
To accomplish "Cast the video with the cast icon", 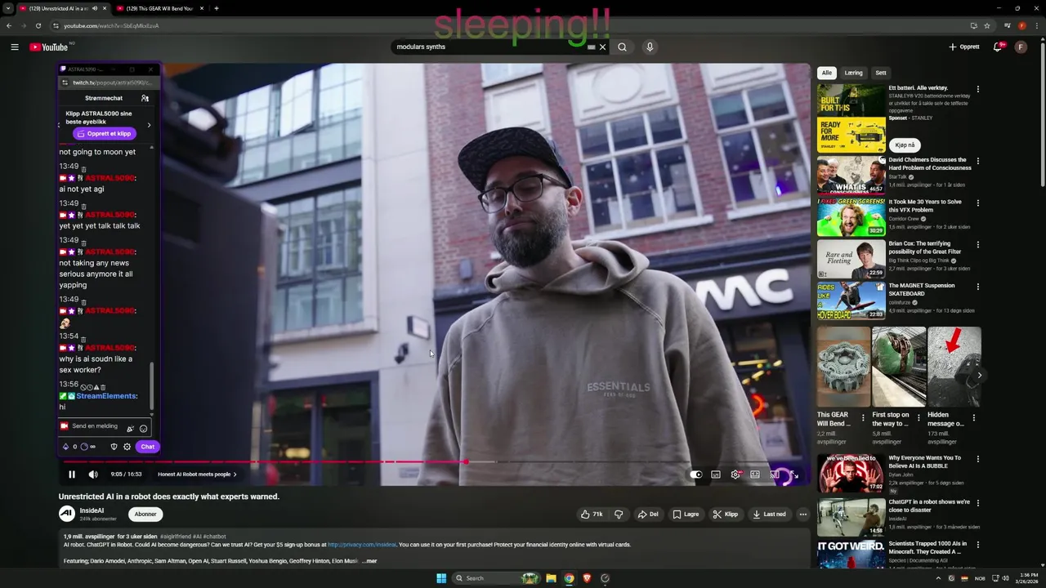I will click(x=775, y=474).
